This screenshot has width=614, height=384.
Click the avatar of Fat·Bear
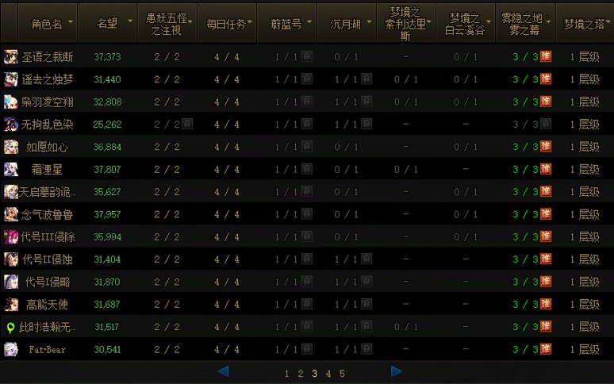[11, 350]
